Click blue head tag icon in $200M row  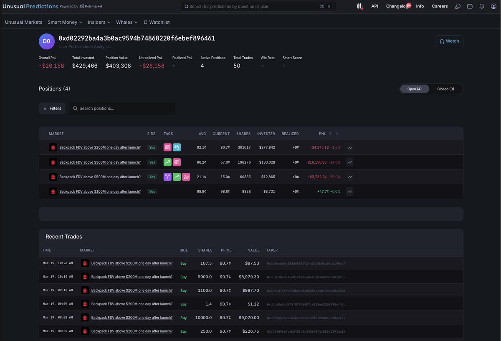(x=177, y=147)
